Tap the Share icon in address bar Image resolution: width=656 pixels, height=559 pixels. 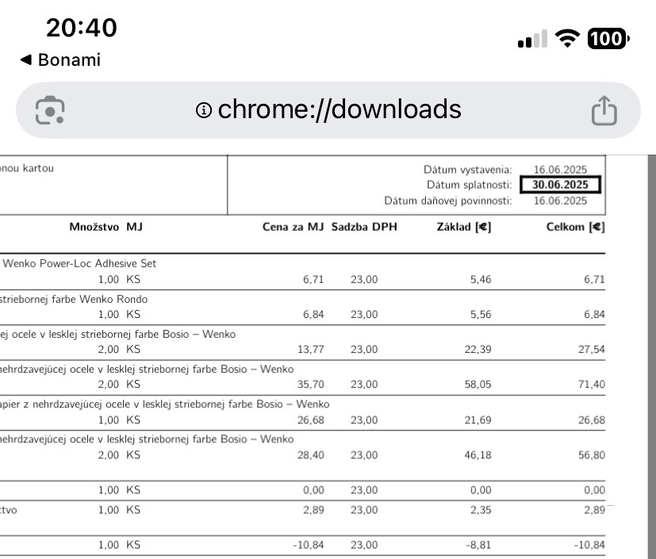click(x=604, y=110)
